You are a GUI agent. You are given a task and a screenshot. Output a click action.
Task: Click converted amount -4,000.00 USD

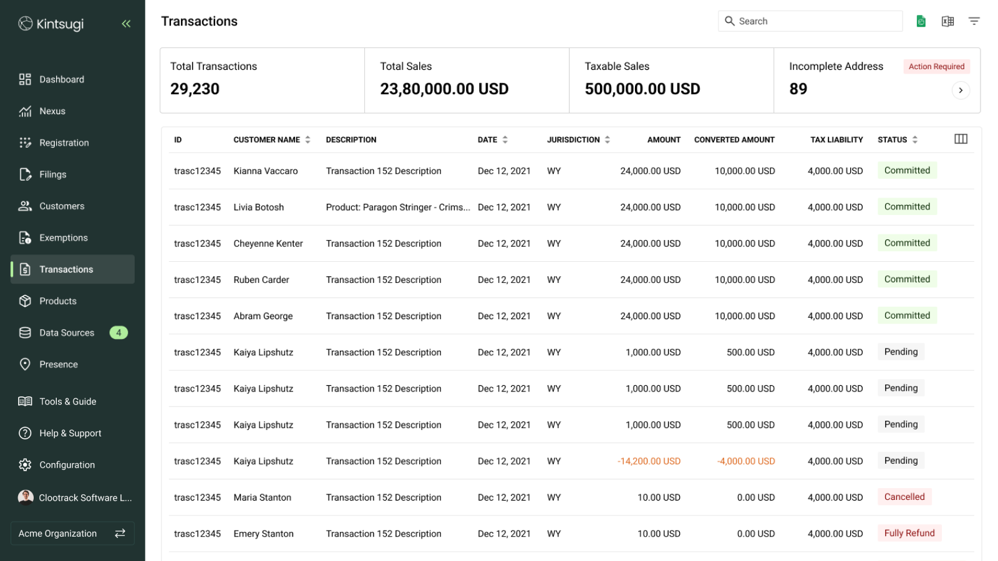(x=746, y=461)
